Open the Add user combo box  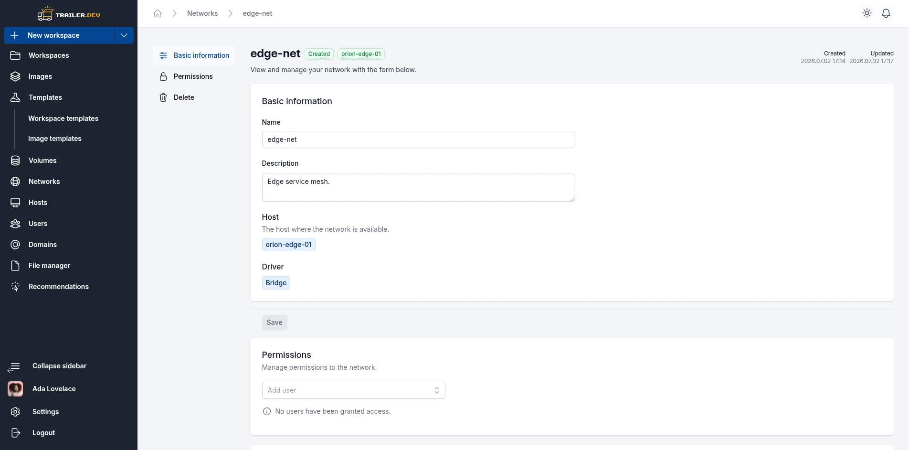click(x=353, y=390)
